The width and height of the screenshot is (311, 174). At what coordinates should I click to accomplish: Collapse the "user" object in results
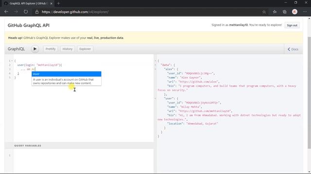tap(155, 98)
